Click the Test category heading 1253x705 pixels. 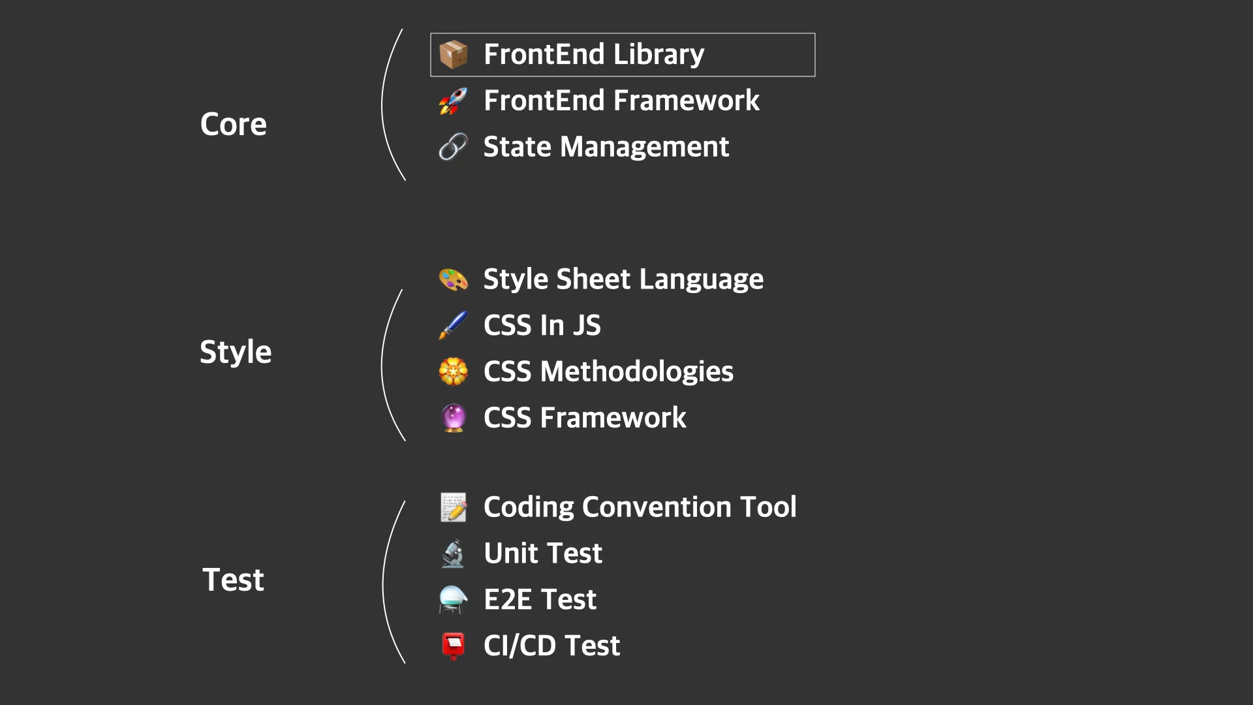click(x=233, y=580)
